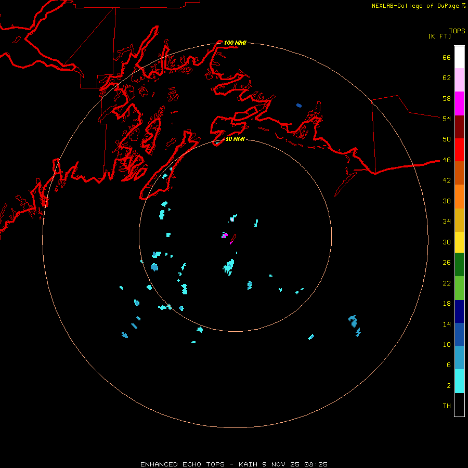Viewport: 468px width, 468px height.
Task: Select the light green legend swatch
Action: pos(459,288)
